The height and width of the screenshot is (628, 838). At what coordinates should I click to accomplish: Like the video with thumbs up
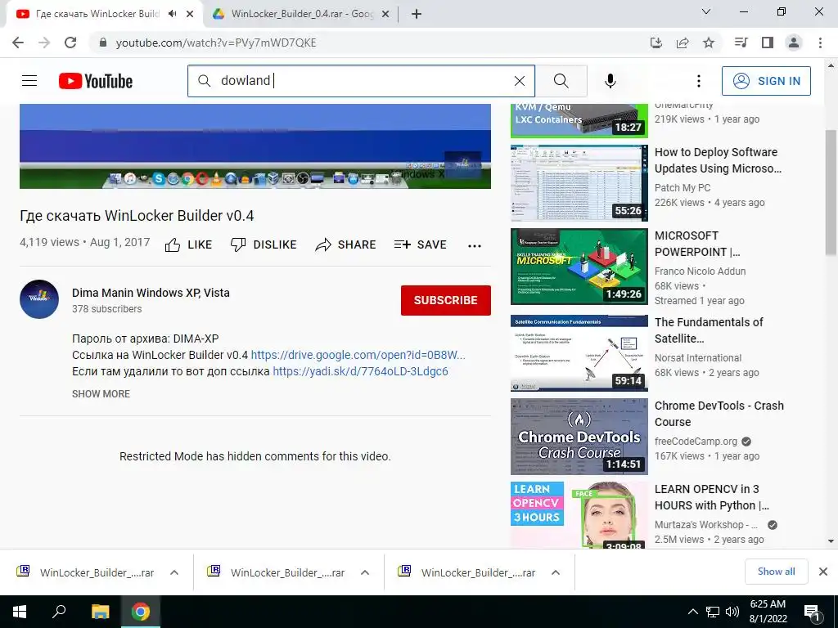click(x=188, y=244)
